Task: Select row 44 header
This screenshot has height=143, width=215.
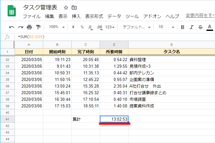Action: coord(7,139)
